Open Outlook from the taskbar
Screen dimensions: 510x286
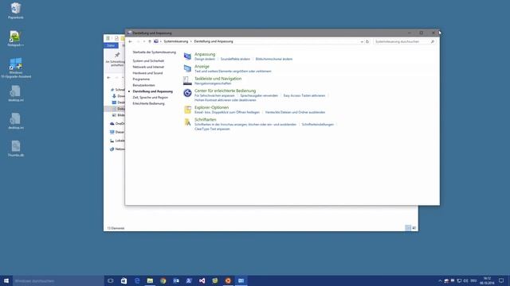176,280
